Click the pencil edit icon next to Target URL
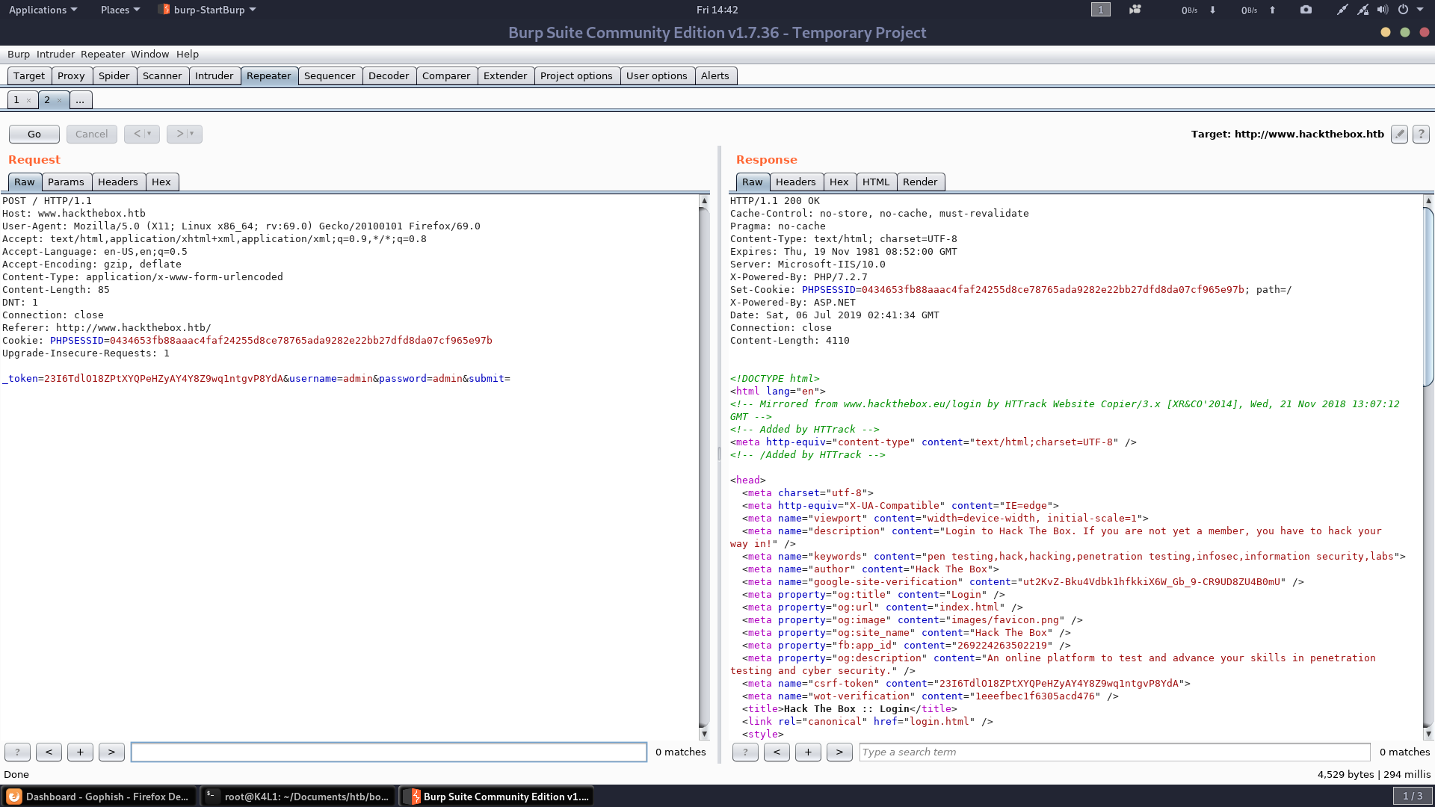This screenshot has width=1435, height=807. click(1398, 134)
